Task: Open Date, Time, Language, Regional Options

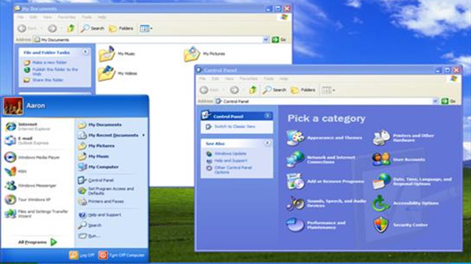Action: pyautogui.click(x=412, y=181)
